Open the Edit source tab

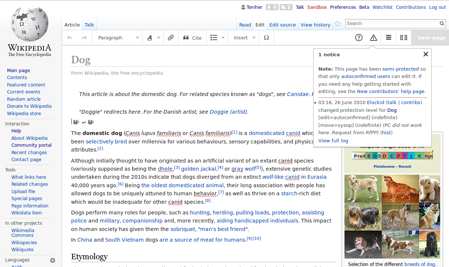pyautogui.click(x=283, y=25)
